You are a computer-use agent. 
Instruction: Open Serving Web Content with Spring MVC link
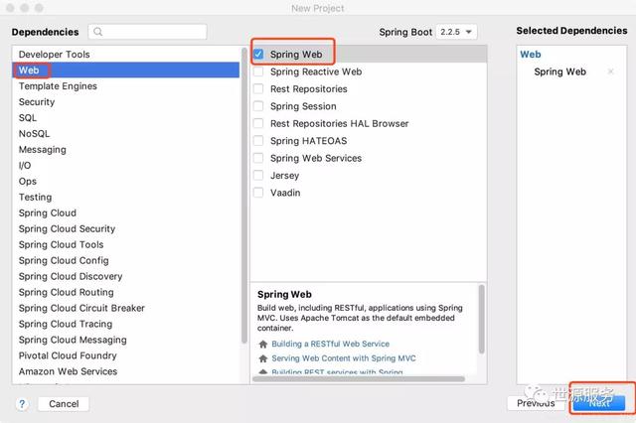tap(344, 358)
